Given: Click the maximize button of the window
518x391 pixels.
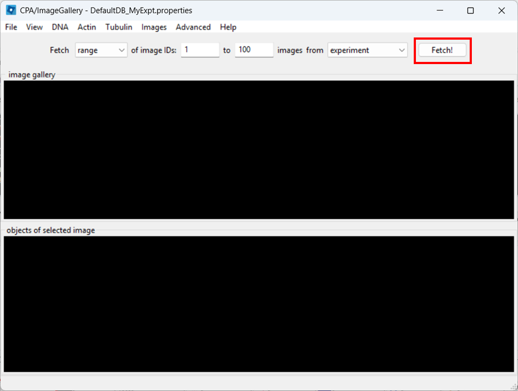Looking at the screenshot, I should click(x=470, y=10).
